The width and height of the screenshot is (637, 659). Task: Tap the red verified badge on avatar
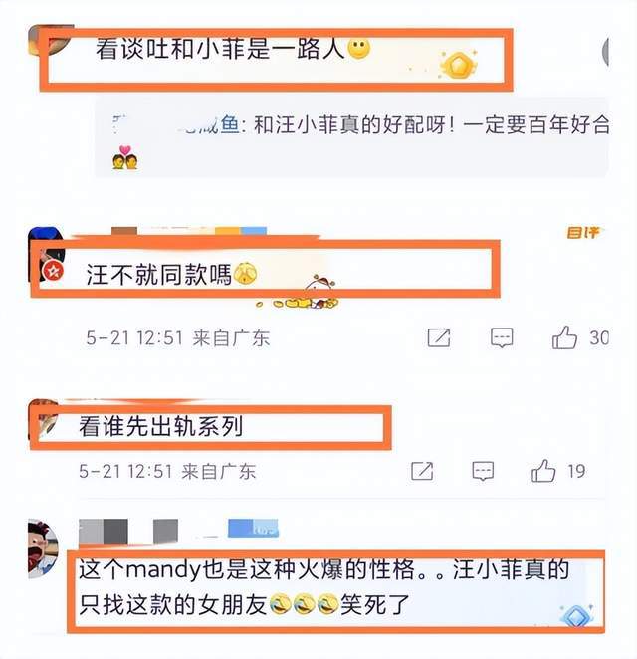[54, 270]
